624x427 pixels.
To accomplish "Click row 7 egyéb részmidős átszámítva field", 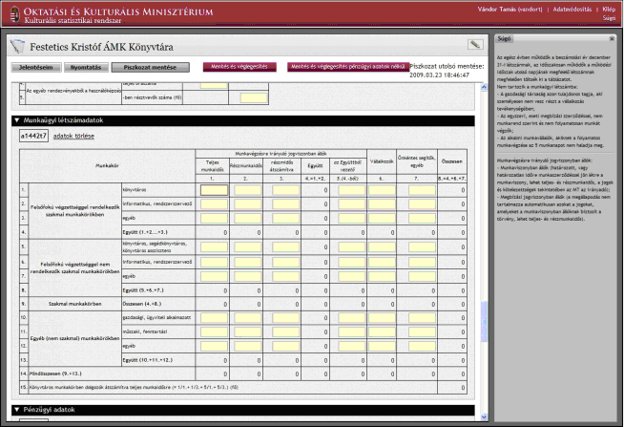I will click(285, 276).
